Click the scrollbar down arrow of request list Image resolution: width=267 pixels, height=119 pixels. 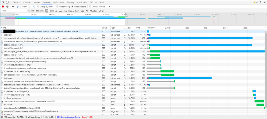click(x=266, y=113)
